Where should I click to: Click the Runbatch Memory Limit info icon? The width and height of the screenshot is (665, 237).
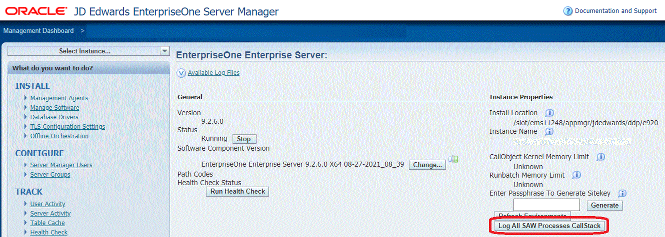pyautogui.click(x=576, y=176)
